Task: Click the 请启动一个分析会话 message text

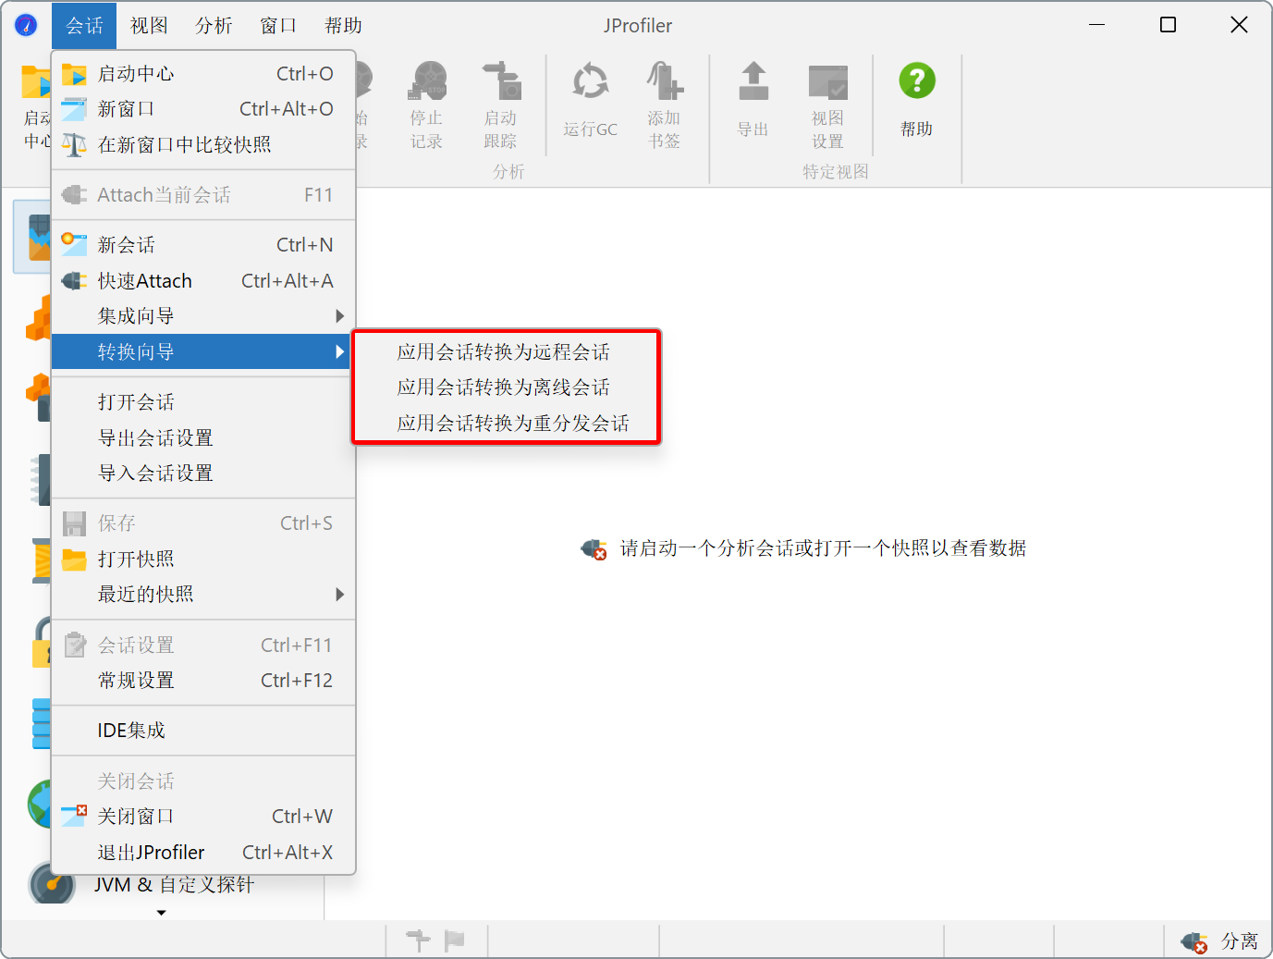Action: tap(823, 548)
